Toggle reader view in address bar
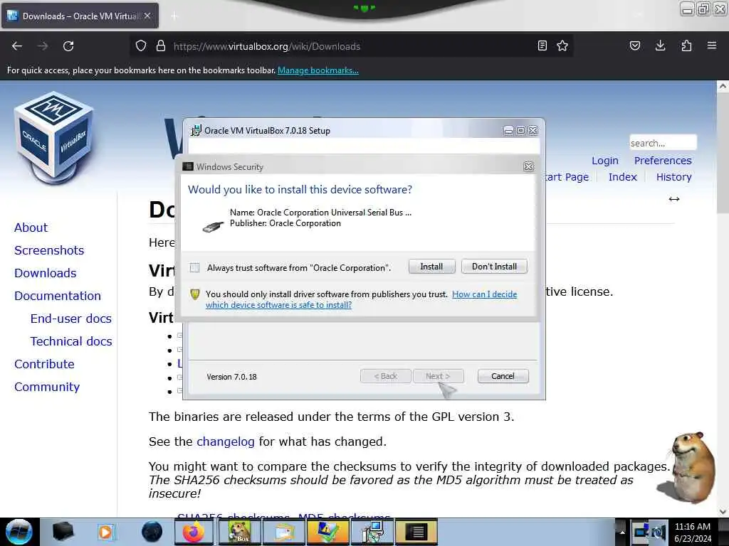Viewport: 729px width, 546px height. (542, 45)
